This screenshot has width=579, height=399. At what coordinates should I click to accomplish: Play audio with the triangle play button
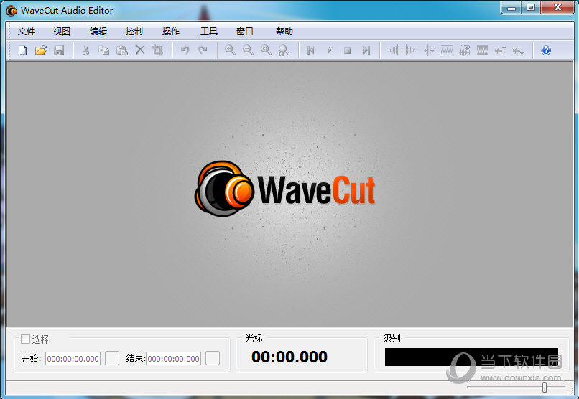pos(330,50)
